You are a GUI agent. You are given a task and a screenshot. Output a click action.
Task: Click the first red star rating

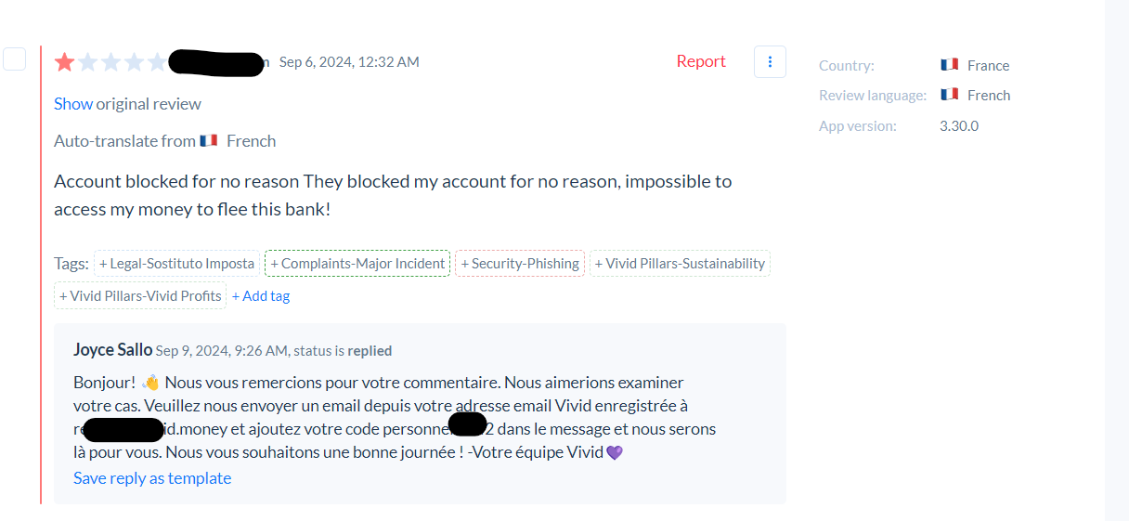point(65,62)
